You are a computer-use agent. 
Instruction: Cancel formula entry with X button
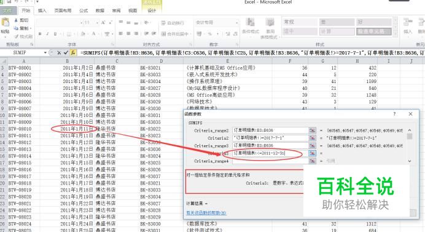59,53
